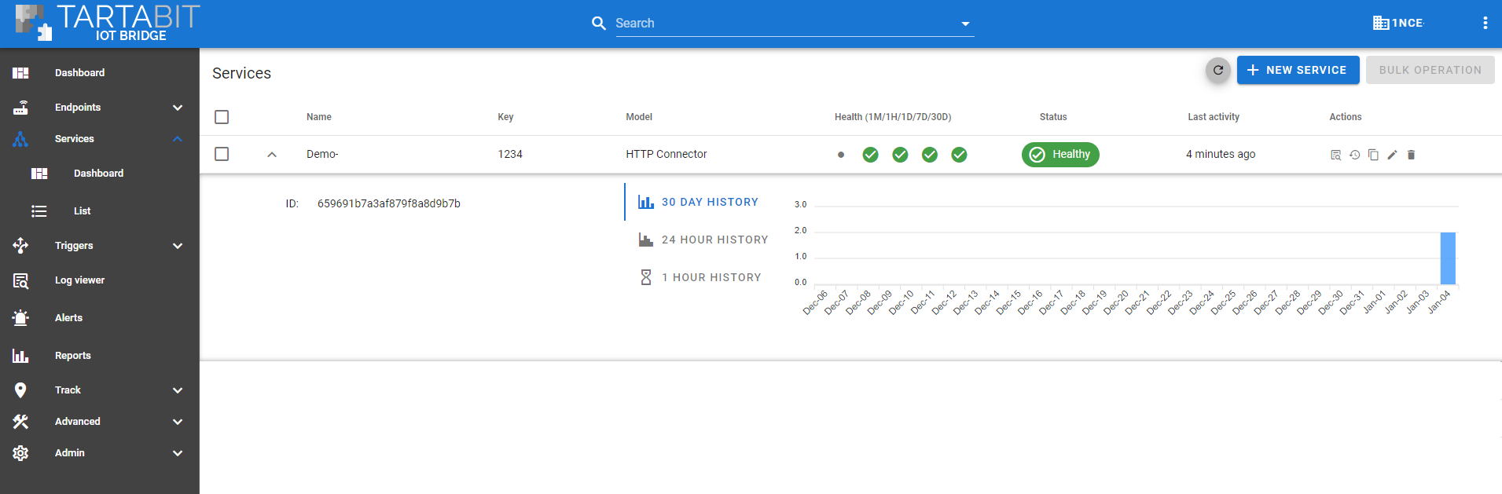Open the history icon in Actions column
The width and height of the screenshot is (1502, 494).
1354,155
